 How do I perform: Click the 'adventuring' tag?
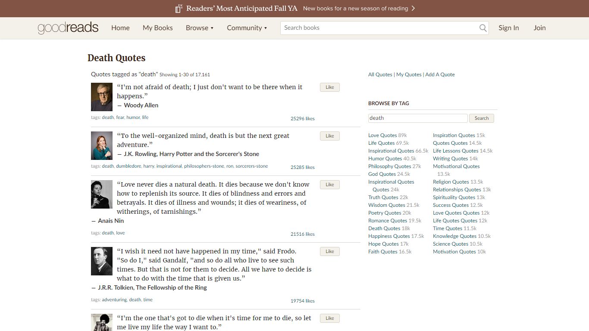[114, 300]
